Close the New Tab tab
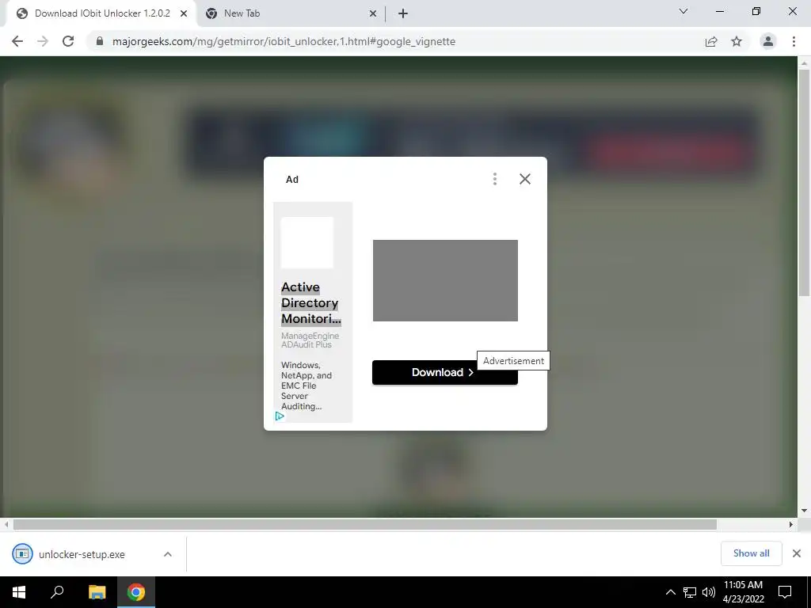Viewport: 811px width, 608px height. (x=373, y=14)
